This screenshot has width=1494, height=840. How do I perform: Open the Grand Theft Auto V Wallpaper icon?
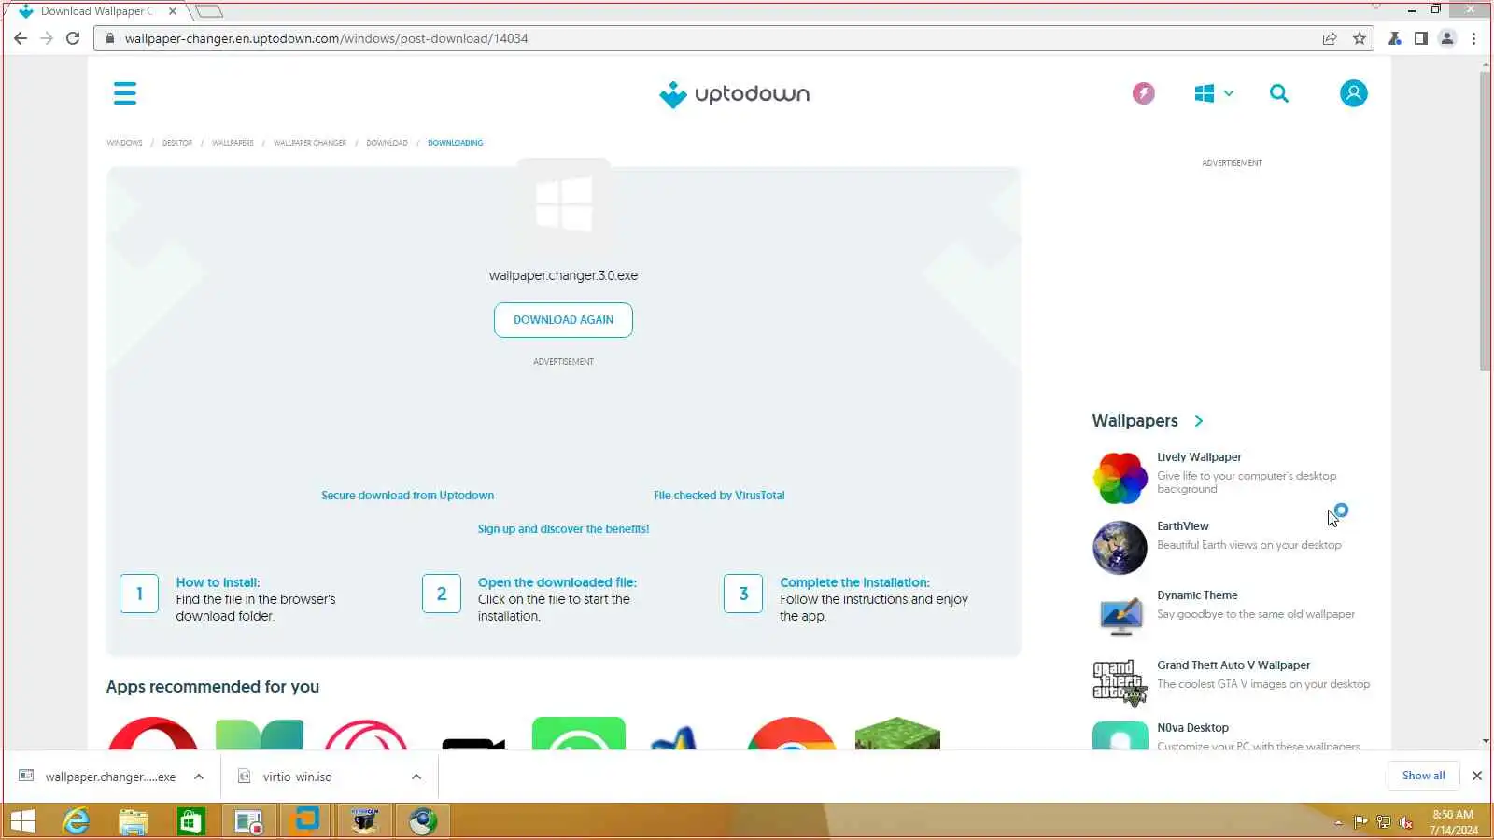click(1120, 684)
